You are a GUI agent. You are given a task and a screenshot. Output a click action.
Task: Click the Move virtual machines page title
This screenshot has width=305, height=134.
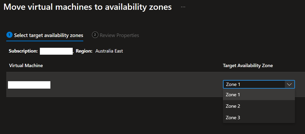coord(88,7)
